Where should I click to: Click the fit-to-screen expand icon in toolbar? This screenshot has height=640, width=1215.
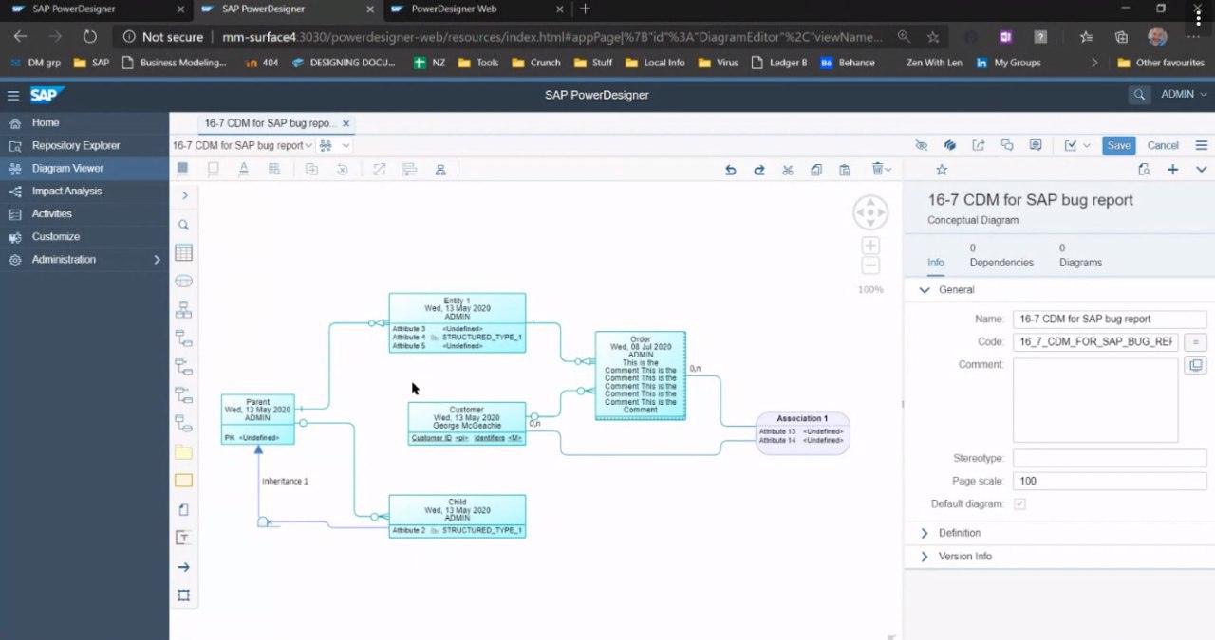pyautogui.click(x=379, y=170)
